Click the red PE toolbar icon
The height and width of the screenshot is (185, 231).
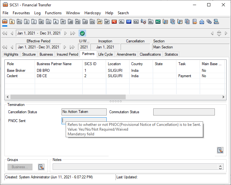click(114, 22)
